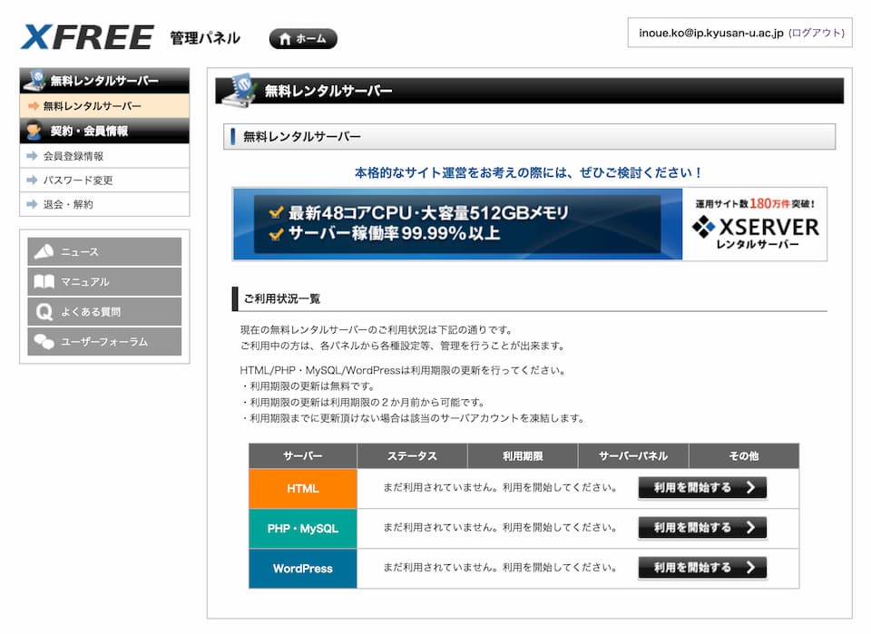This screenshot has width=871, height=634.
Task: Click the green PHP・MySQL server label
Action: [303, 529]
